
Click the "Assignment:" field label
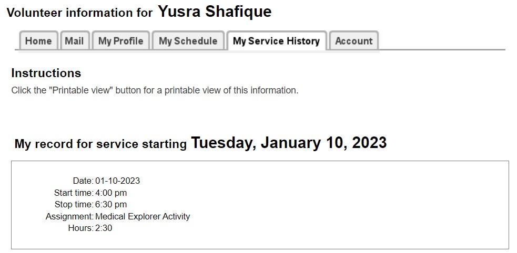(x=69, y=216)
